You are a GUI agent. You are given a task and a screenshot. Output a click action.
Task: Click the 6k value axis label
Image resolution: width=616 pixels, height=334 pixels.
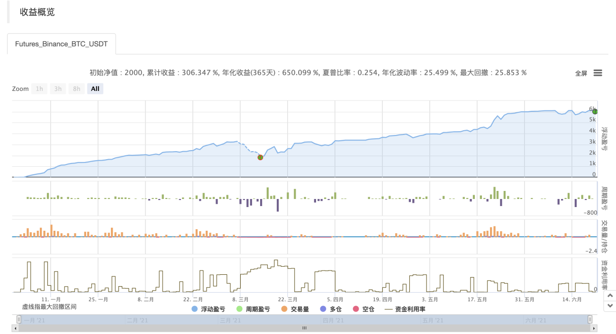coord(592,109)
